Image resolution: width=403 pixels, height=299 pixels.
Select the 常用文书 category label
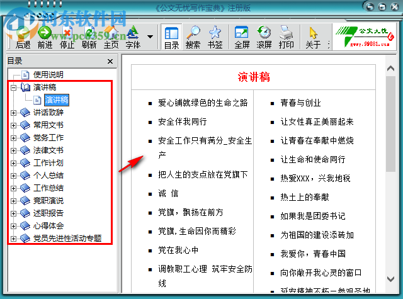[x=48, y=125]
